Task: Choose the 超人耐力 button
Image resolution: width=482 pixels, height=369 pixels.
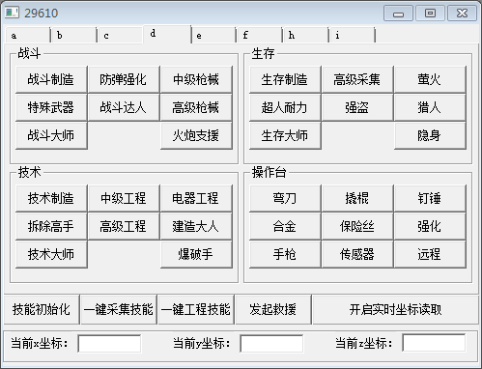Action: pos(285,107)
